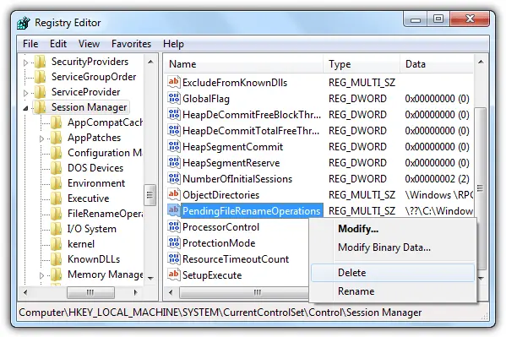Click the tree pane scroll-up arrow

coord(150,62)
